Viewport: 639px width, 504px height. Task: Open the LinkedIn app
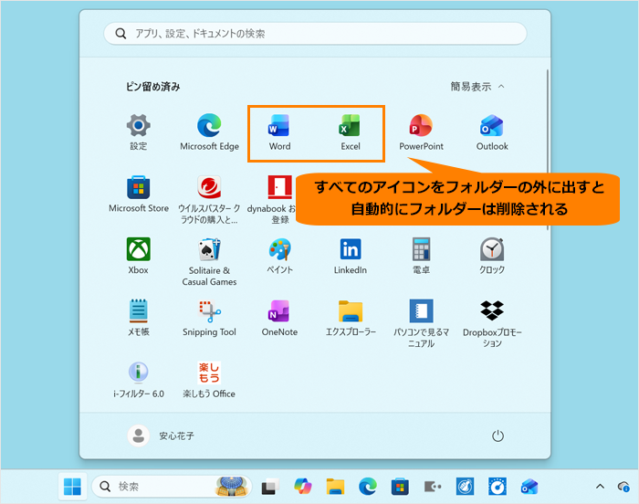tap(351, 256)
